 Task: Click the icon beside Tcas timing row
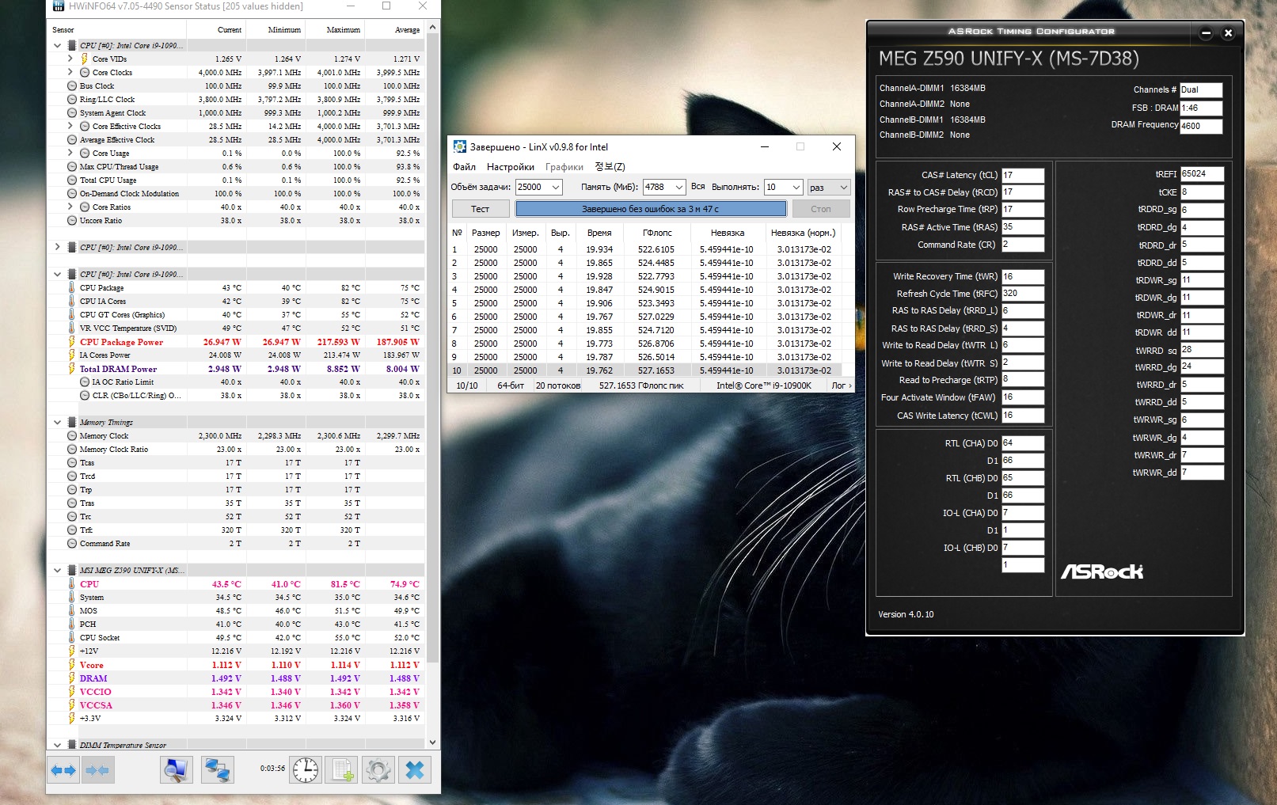[72, 463]
